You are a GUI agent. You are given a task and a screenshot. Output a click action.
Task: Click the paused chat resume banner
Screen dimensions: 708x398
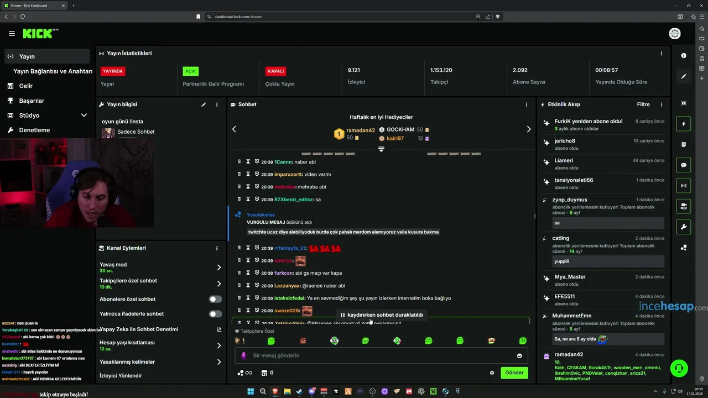click(x=382, y=315)
